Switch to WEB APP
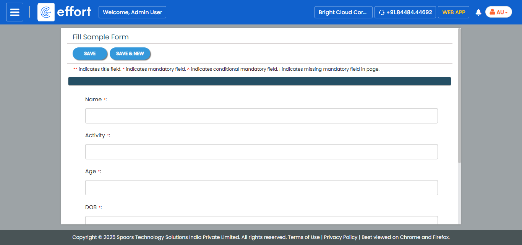Viewport: 522px width, 245px height. [x=453, y=12]
